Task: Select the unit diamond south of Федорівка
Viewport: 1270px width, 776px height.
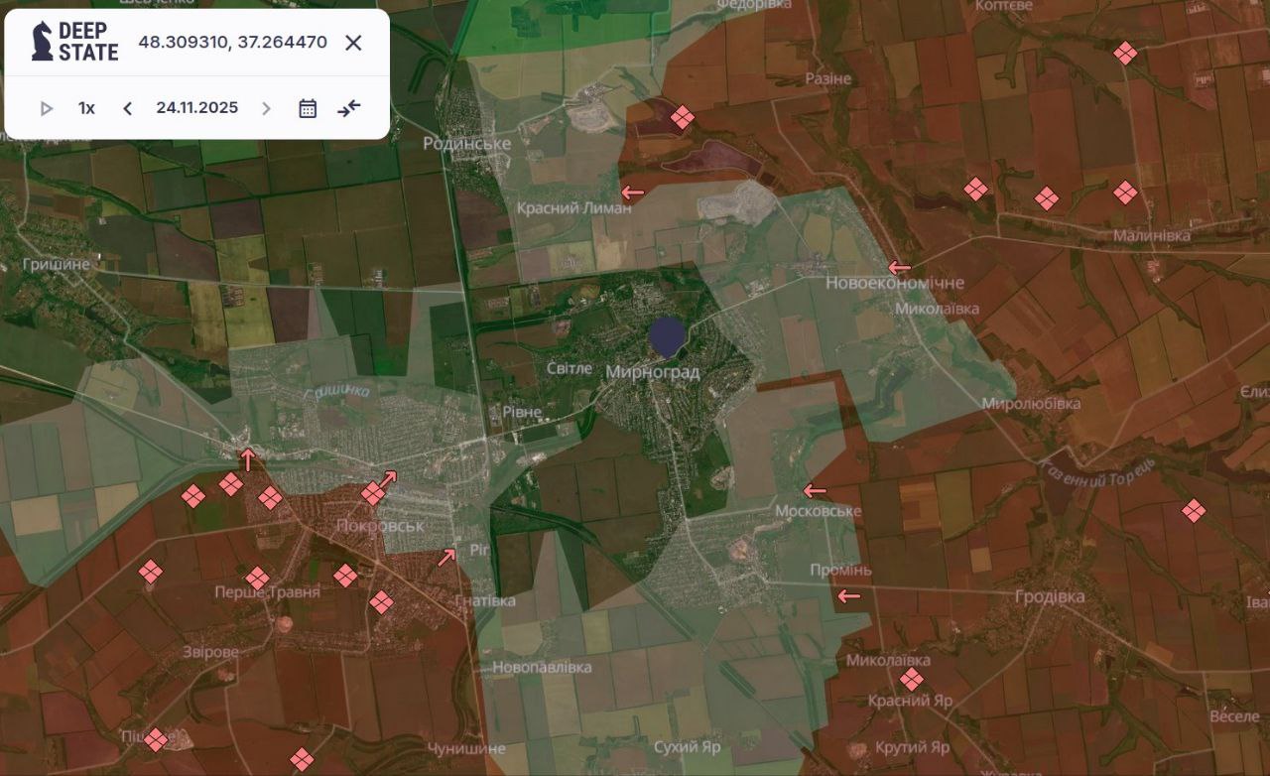Action: pyautogui.click(x=682, y=118)
